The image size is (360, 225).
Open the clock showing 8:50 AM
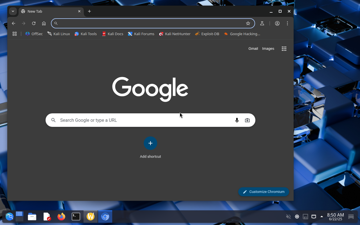coord(336,217)
